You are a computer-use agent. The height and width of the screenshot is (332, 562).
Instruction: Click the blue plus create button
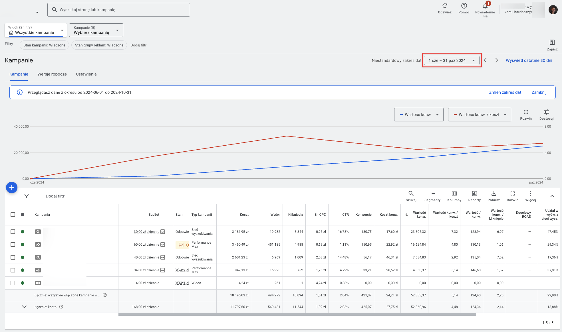click(x=12, y=188)
